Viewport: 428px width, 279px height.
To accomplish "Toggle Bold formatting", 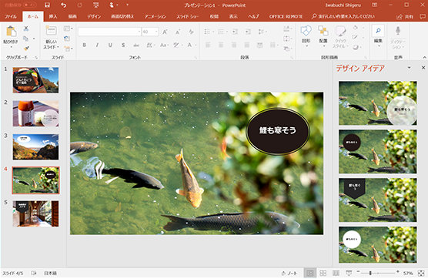I will 85,45.
